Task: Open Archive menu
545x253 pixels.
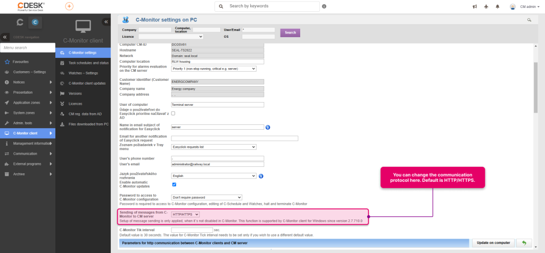Action: coord(28,174)
